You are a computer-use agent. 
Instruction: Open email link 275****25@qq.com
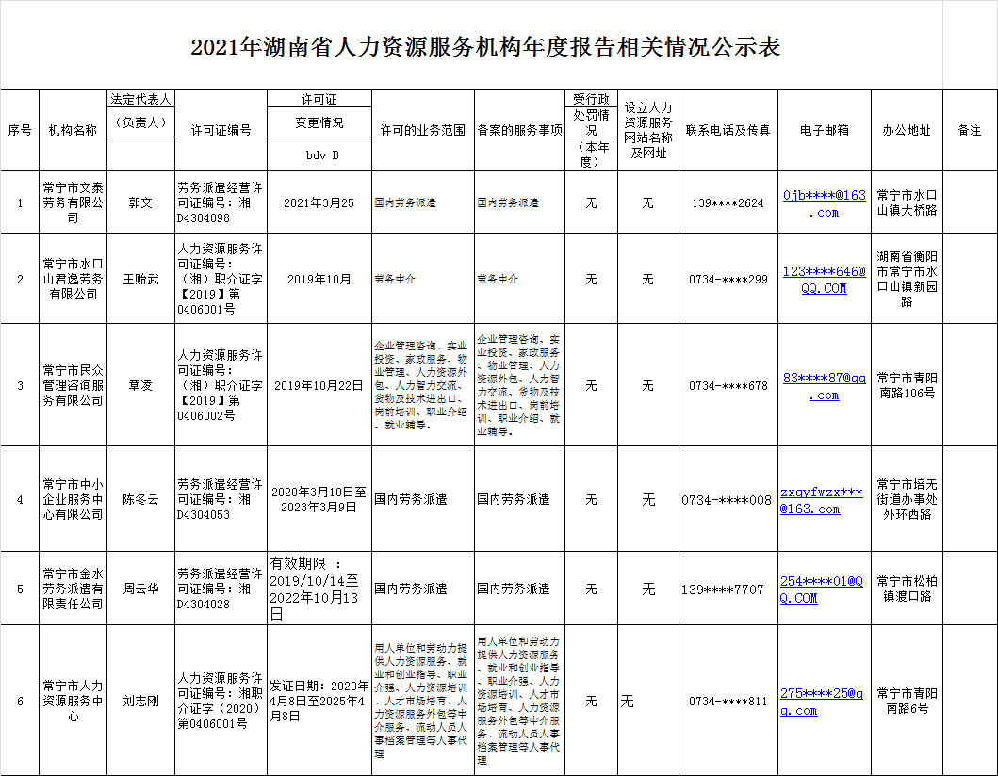[x=821, y=703]
